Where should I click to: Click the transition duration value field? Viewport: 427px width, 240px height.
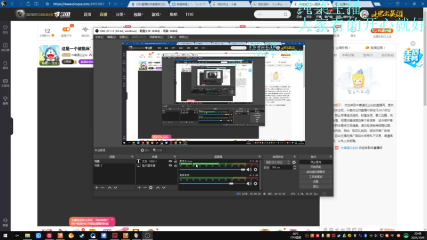coord(281,167)
